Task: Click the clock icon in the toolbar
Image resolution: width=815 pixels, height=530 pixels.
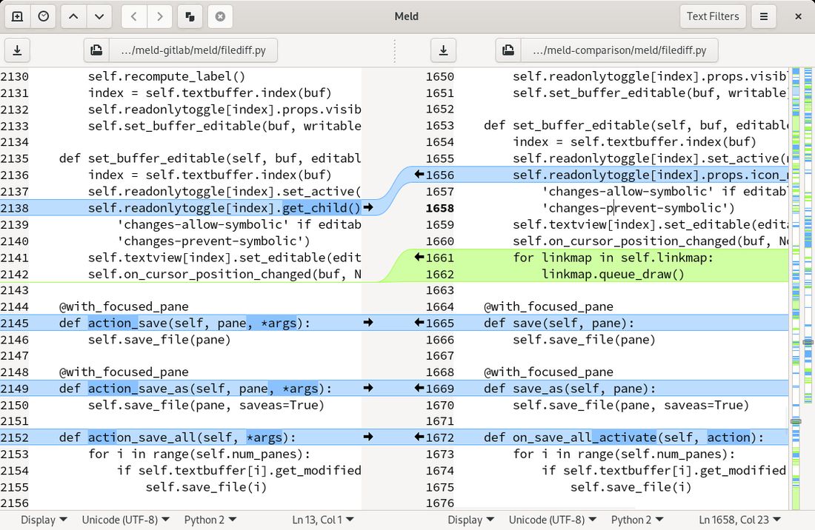Action: click(43, 16)
